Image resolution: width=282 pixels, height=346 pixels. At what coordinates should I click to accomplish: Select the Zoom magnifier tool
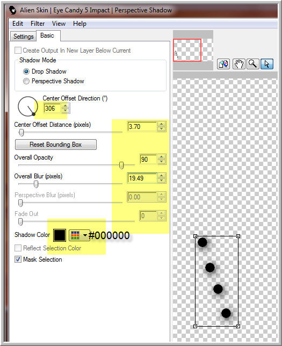pyautogui.click(x=252, y=64)
